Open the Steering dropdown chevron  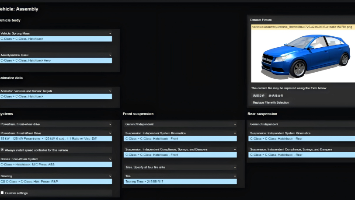[x=110, y=176]
